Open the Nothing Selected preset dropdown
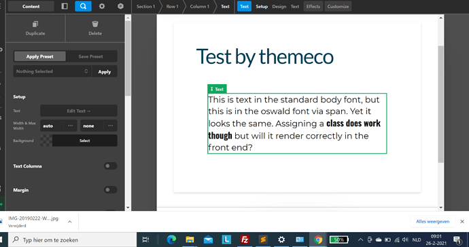The height and width of the screenshot is (247, 469). [x=52, y=71]
